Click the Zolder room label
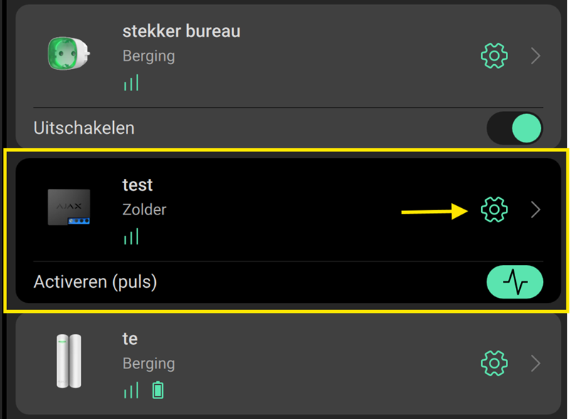The height and width of the screenshot is (419, 570). (x=144, y=210)
